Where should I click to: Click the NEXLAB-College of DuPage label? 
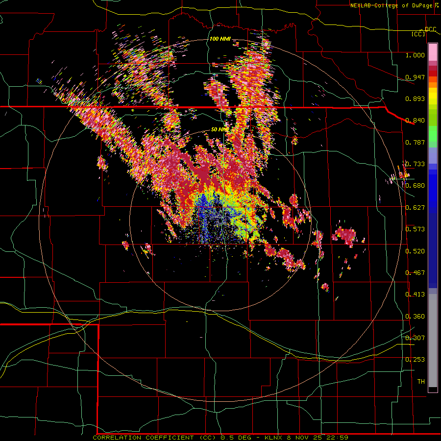pos(392,5)
